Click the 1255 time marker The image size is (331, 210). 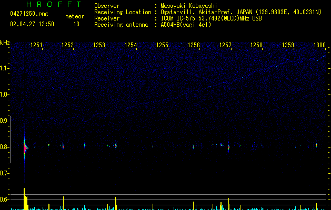(x=162, y=45)
